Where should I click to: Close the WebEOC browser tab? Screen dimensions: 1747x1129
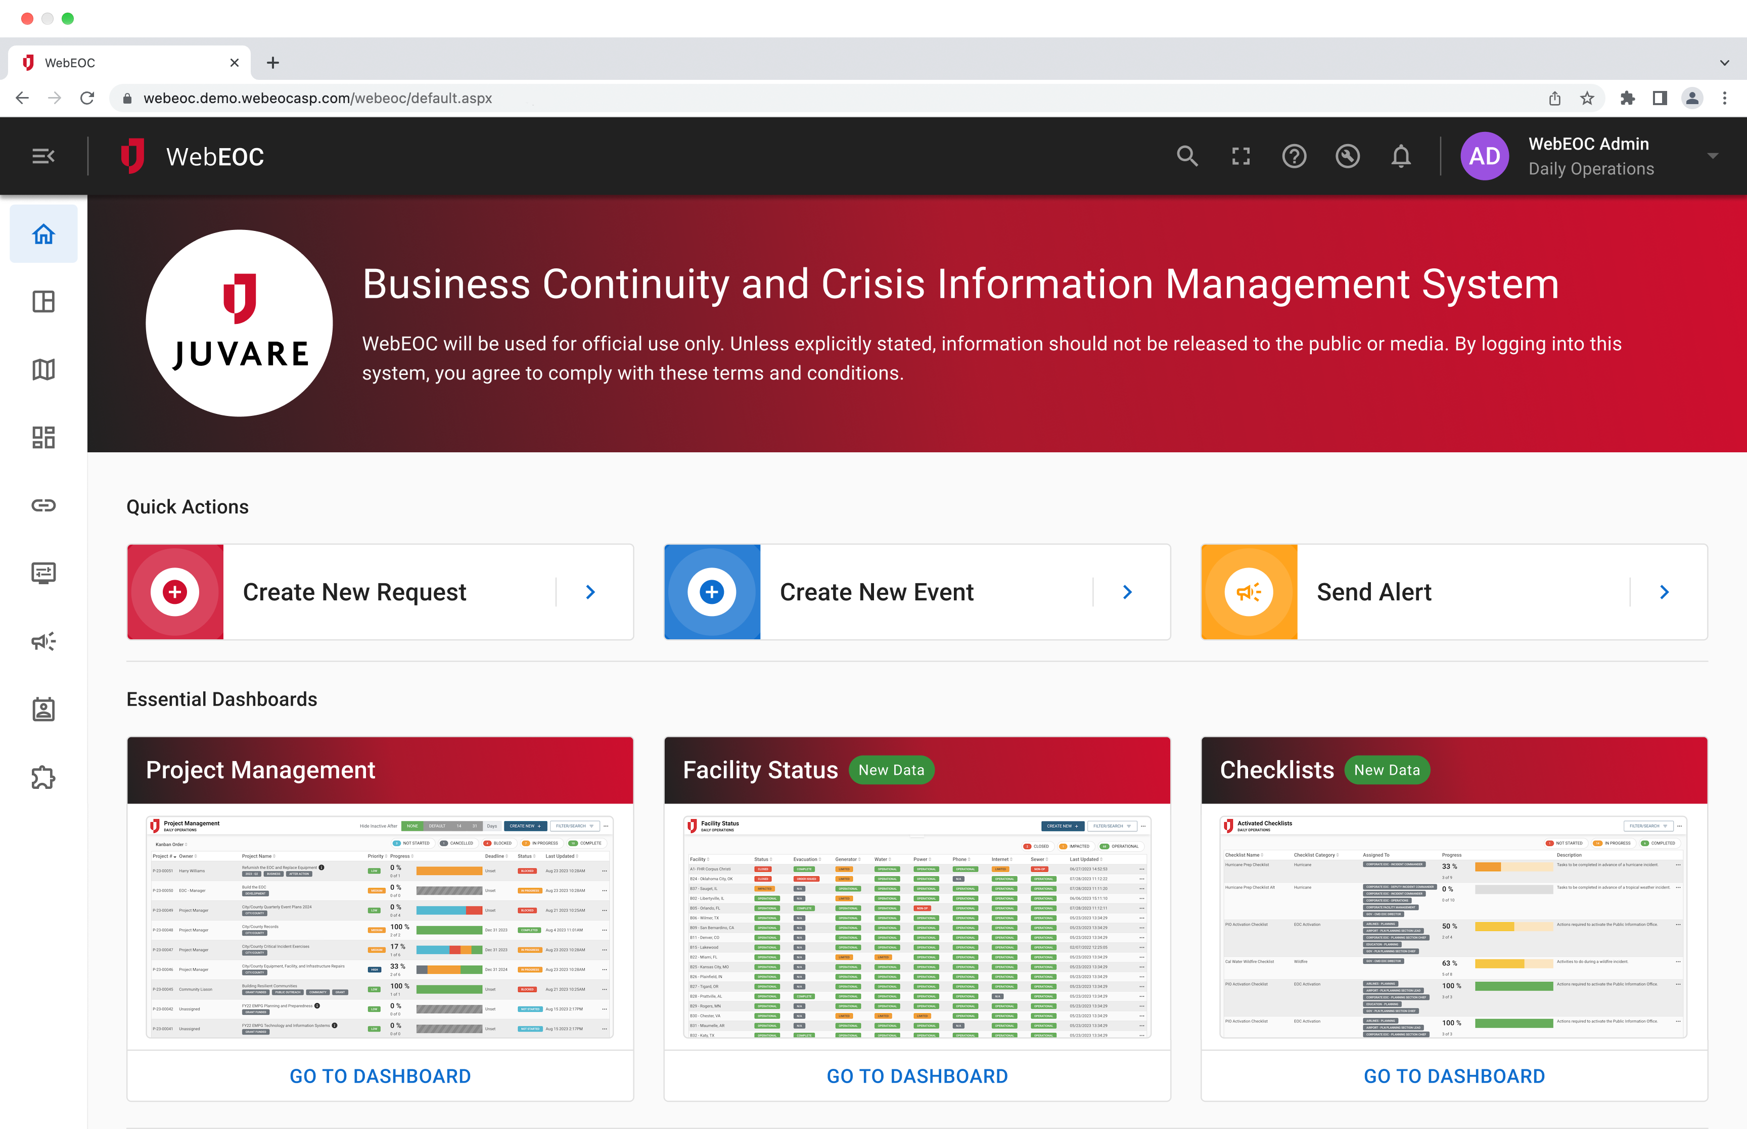coord(234,62)
